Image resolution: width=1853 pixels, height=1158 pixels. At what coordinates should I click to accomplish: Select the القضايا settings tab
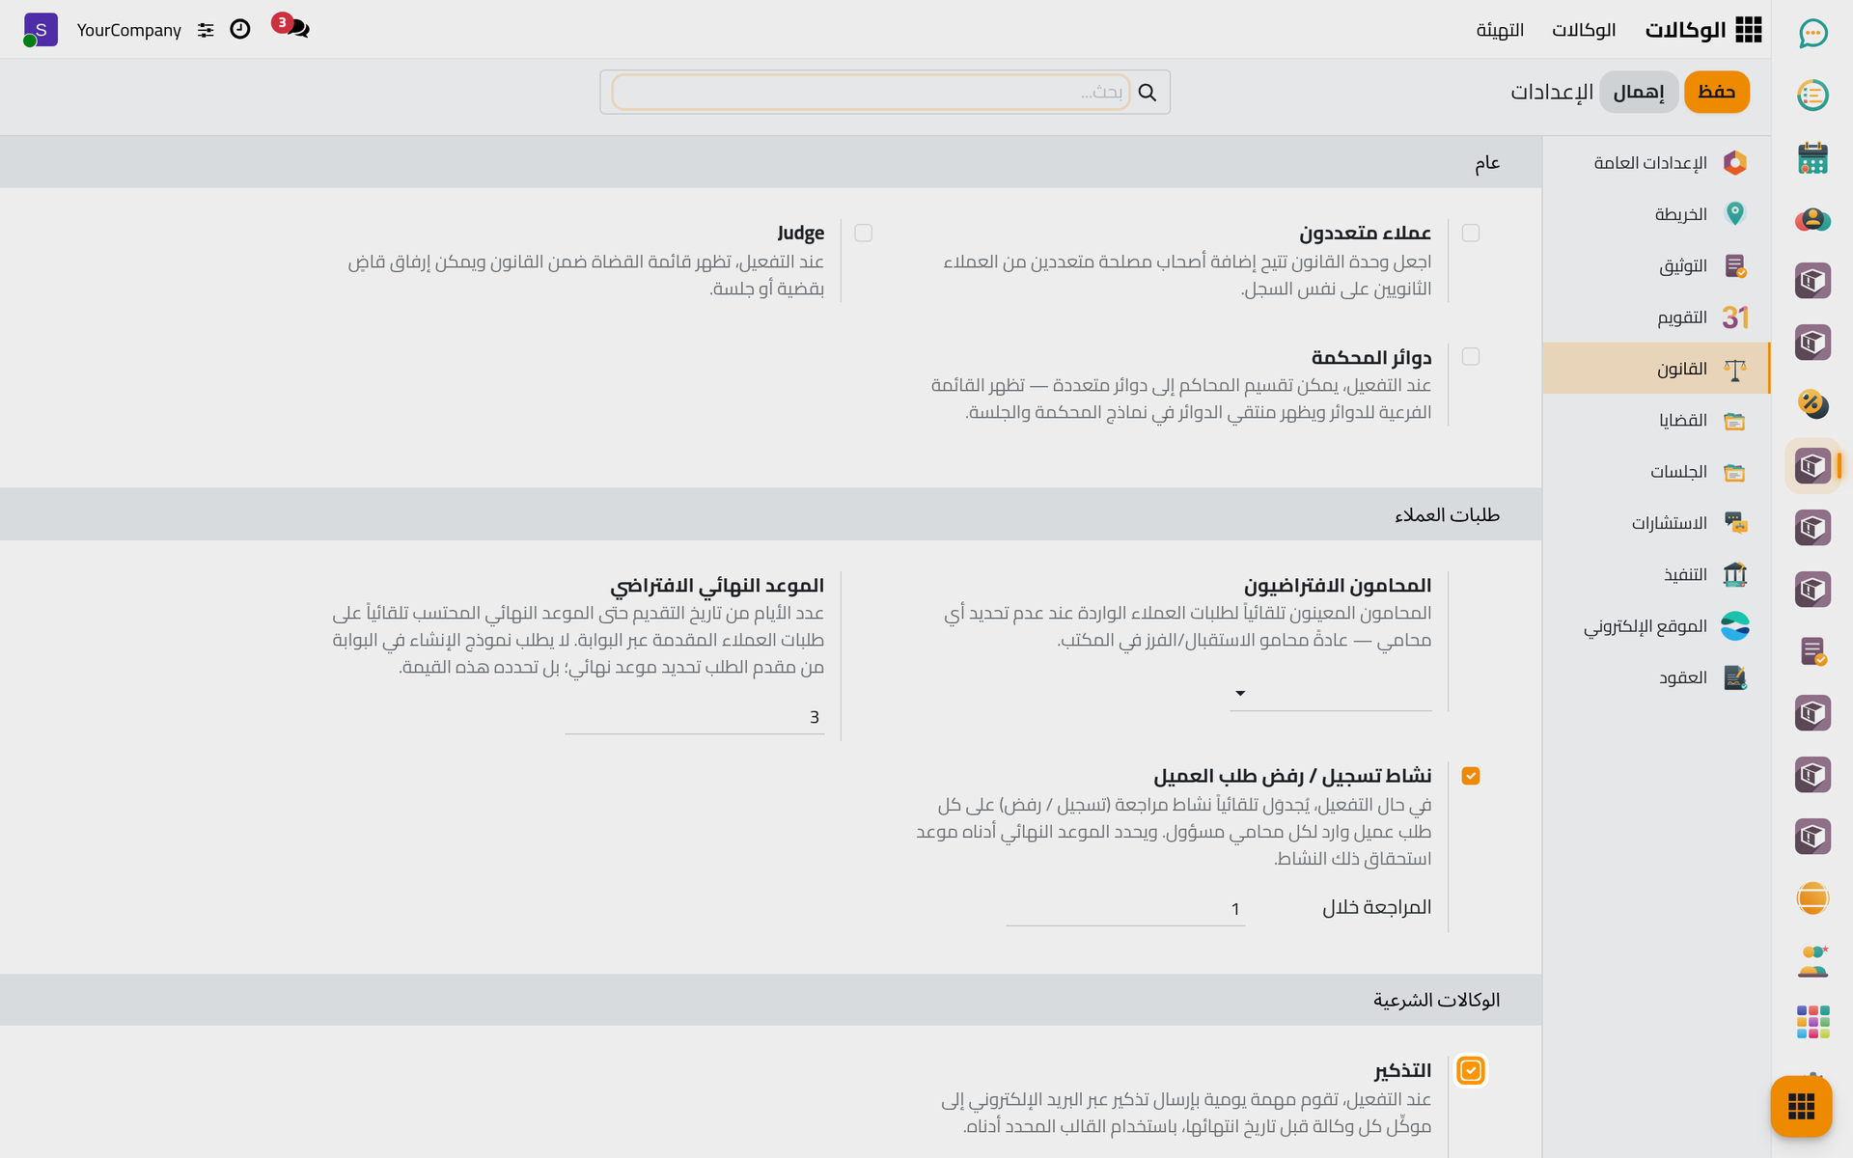1656,420
